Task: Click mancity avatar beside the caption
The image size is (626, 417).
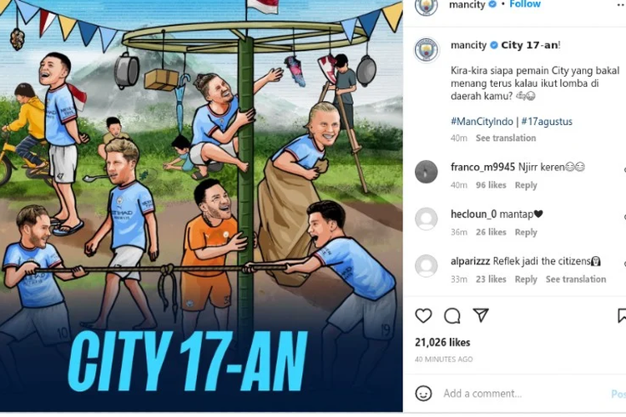Action: coord(427,50)
